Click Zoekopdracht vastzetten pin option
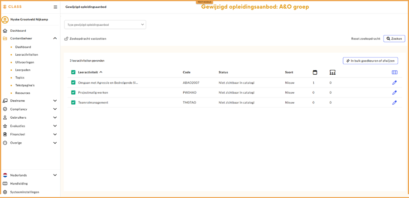The width and height of the screenshot is (409, 198). tap(85, 39)
